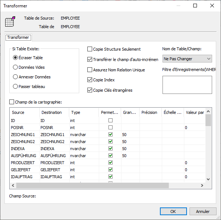Select the PRODUZIERT source cell
This screenshot has height=220, width=221.
pyautogui.click(x=24, y=163)
